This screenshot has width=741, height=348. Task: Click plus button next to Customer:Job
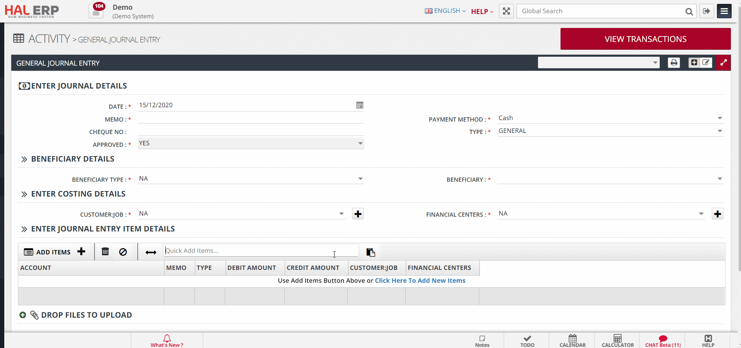pyautogui.click(x=358, y=214)
